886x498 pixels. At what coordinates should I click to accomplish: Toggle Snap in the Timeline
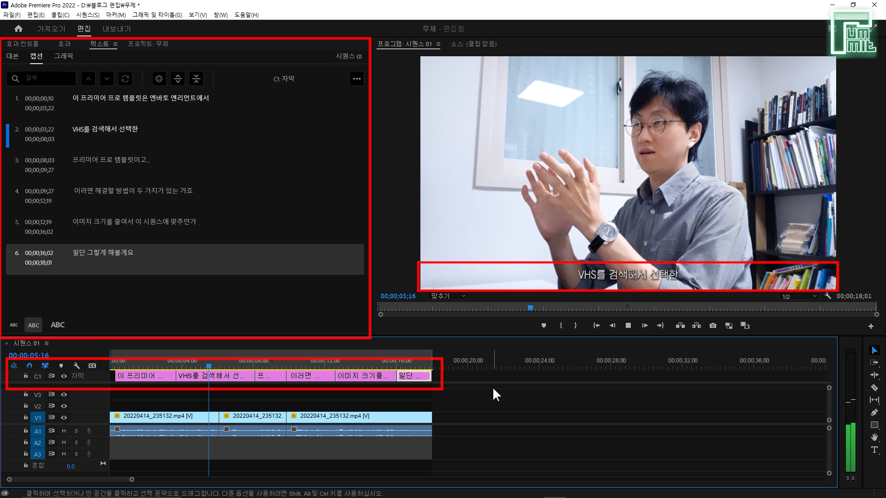pos(30,366)
